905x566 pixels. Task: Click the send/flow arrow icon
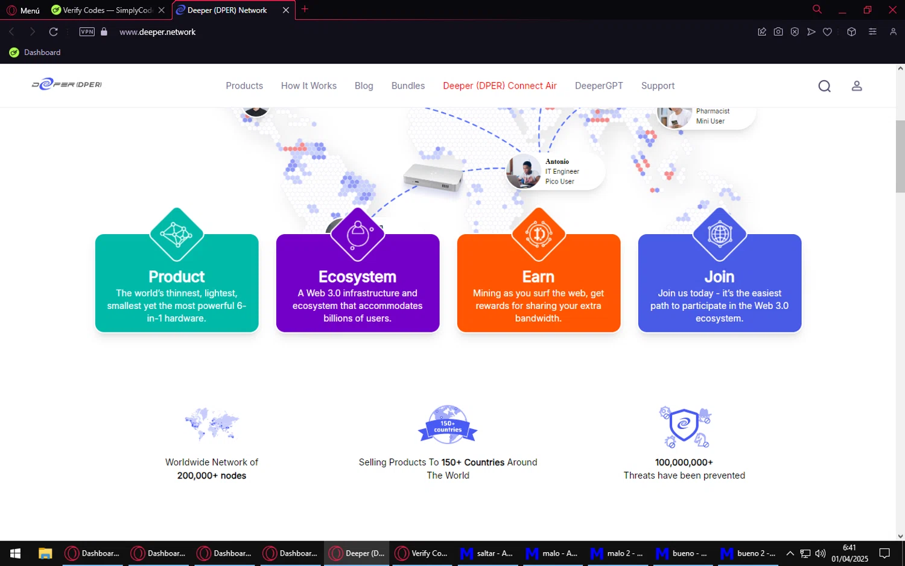tap(811, 32)
